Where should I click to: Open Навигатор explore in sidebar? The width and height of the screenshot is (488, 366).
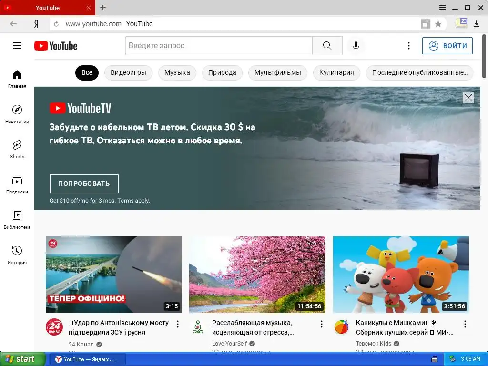(x=17, y=114)
